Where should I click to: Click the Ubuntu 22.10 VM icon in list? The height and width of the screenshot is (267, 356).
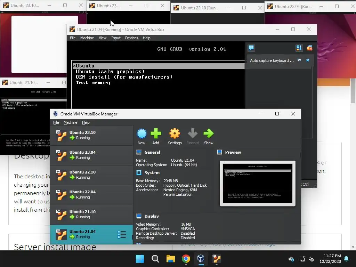tap(61, 175)
